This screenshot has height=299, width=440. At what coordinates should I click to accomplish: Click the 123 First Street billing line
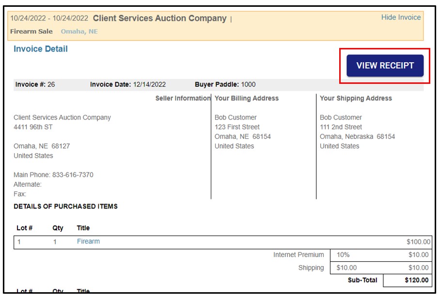pos(237,127)
